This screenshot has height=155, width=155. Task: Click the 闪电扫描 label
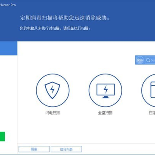pyautogui.click(x=53, y=113)
